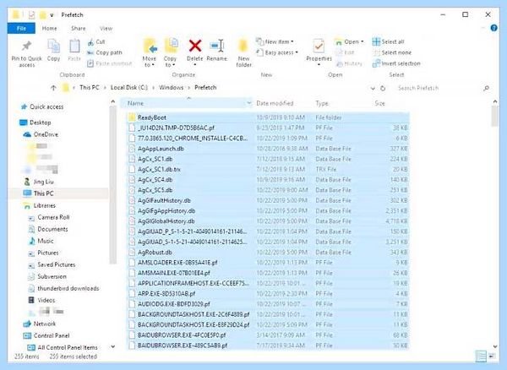
Task: Open Name column filter dropdown arrow
Action: coord(249,103)
